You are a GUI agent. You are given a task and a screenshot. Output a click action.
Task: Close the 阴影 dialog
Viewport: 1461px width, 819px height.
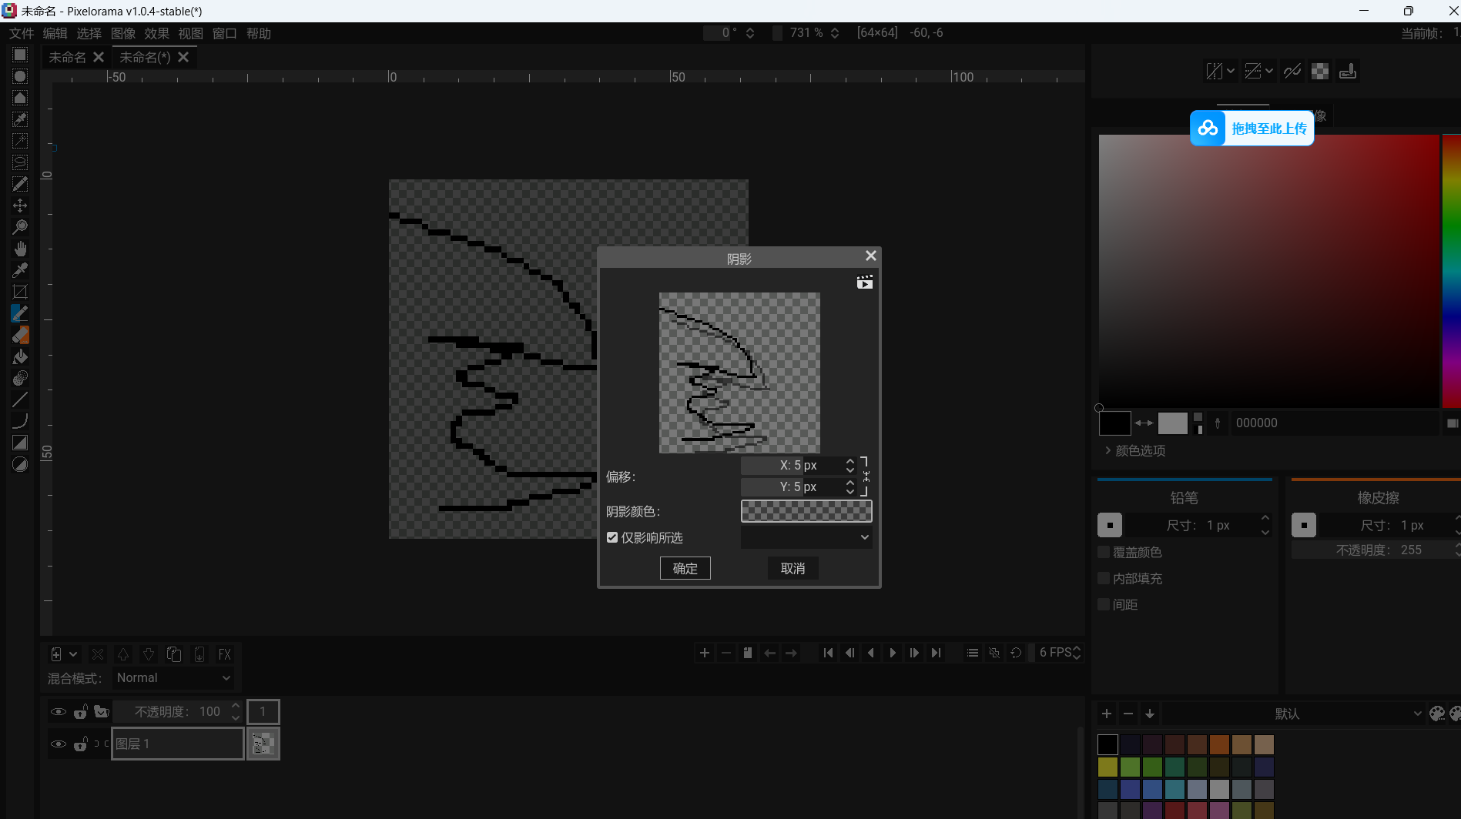click(x=871, y=256)
